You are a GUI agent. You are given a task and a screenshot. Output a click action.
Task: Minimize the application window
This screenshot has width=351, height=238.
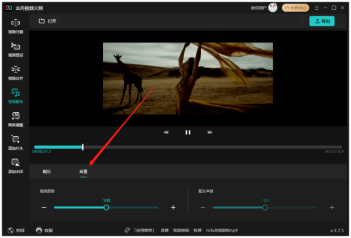(325, 8)
